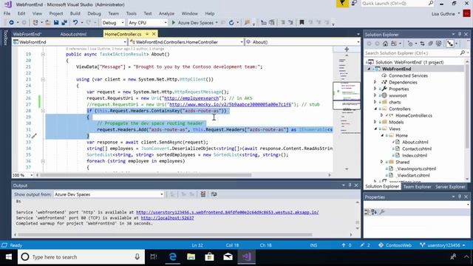Click the search magnifier in Solution Explorer
Viewport: 473px width, 266px height.
tap(463, 52)
